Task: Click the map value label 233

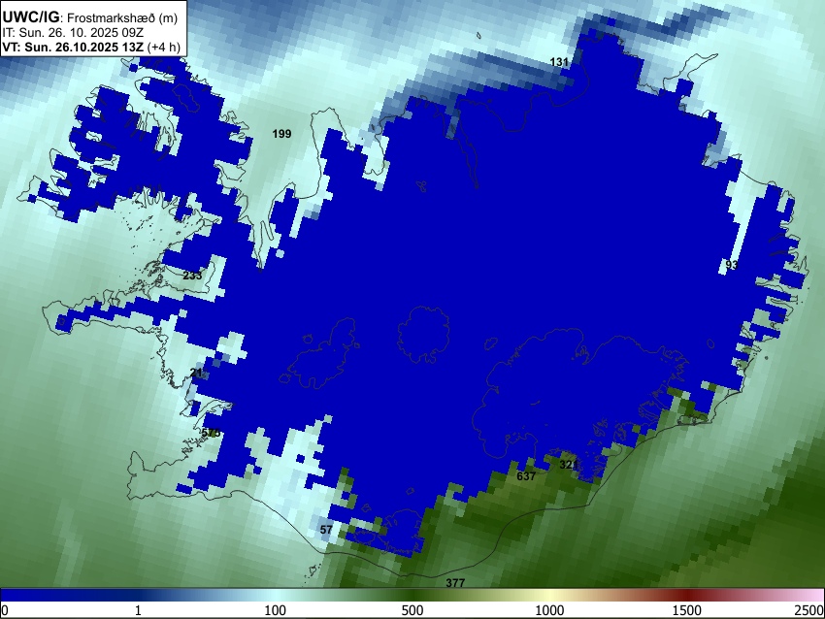Action: click(x=192, y=275)
